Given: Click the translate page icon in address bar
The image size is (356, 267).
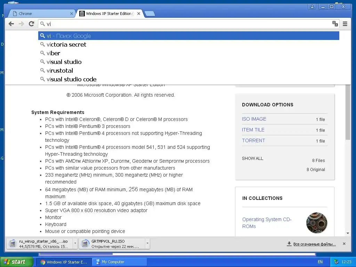Looking at the screenshot, I should [x=335, y=24].
